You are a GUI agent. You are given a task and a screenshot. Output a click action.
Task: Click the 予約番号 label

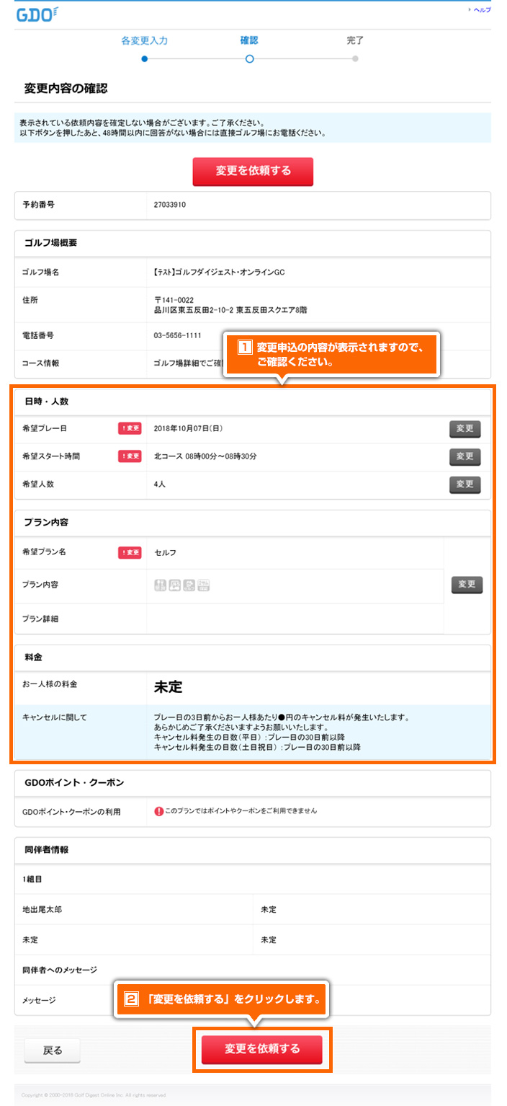tap(38, 205)
